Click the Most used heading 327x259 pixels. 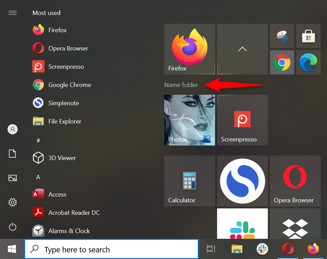[x=46, y=13]
